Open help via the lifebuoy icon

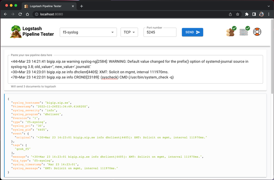[x=258, y=32]
